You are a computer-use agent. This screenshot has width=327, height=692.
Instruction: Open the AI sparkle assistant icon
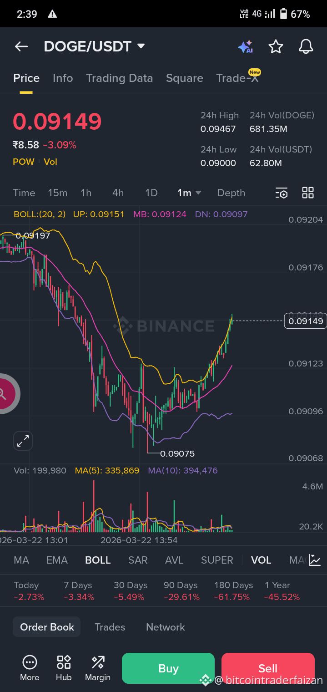pos(245,47)
